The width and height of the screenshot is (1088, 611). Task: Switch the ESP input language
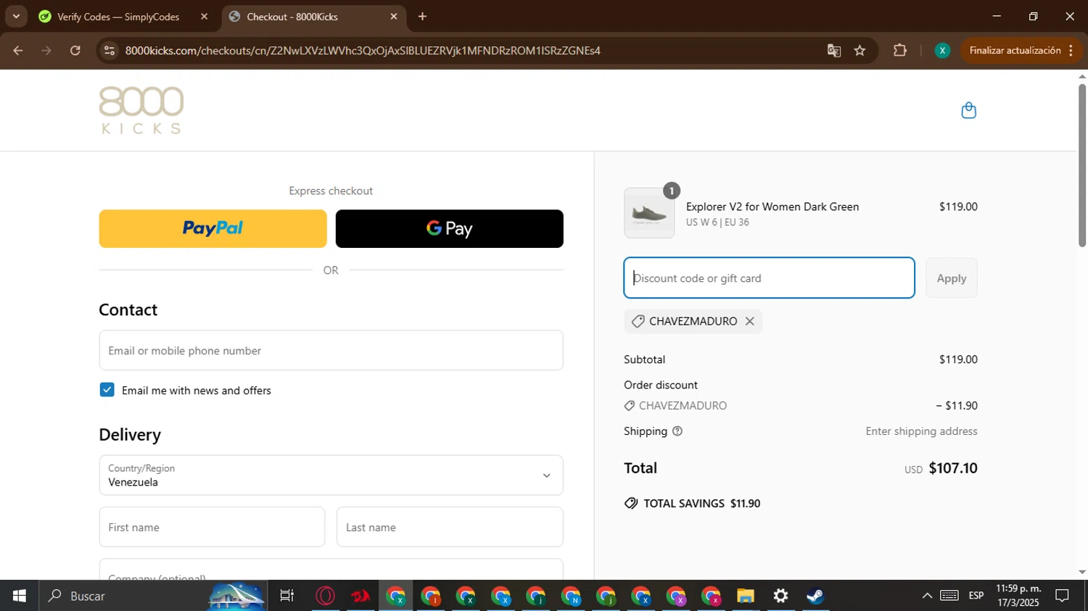click(x=976, y=596)
